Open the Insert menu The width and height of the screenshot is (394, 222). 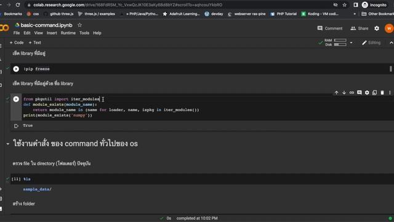click(x=52, y=33)
